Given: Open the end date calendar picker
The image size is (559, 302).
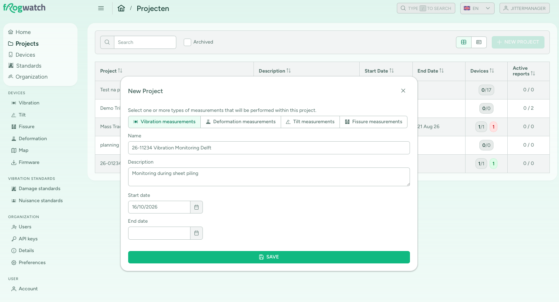Looking at the screenshot, I should click(x=196, y=233).
